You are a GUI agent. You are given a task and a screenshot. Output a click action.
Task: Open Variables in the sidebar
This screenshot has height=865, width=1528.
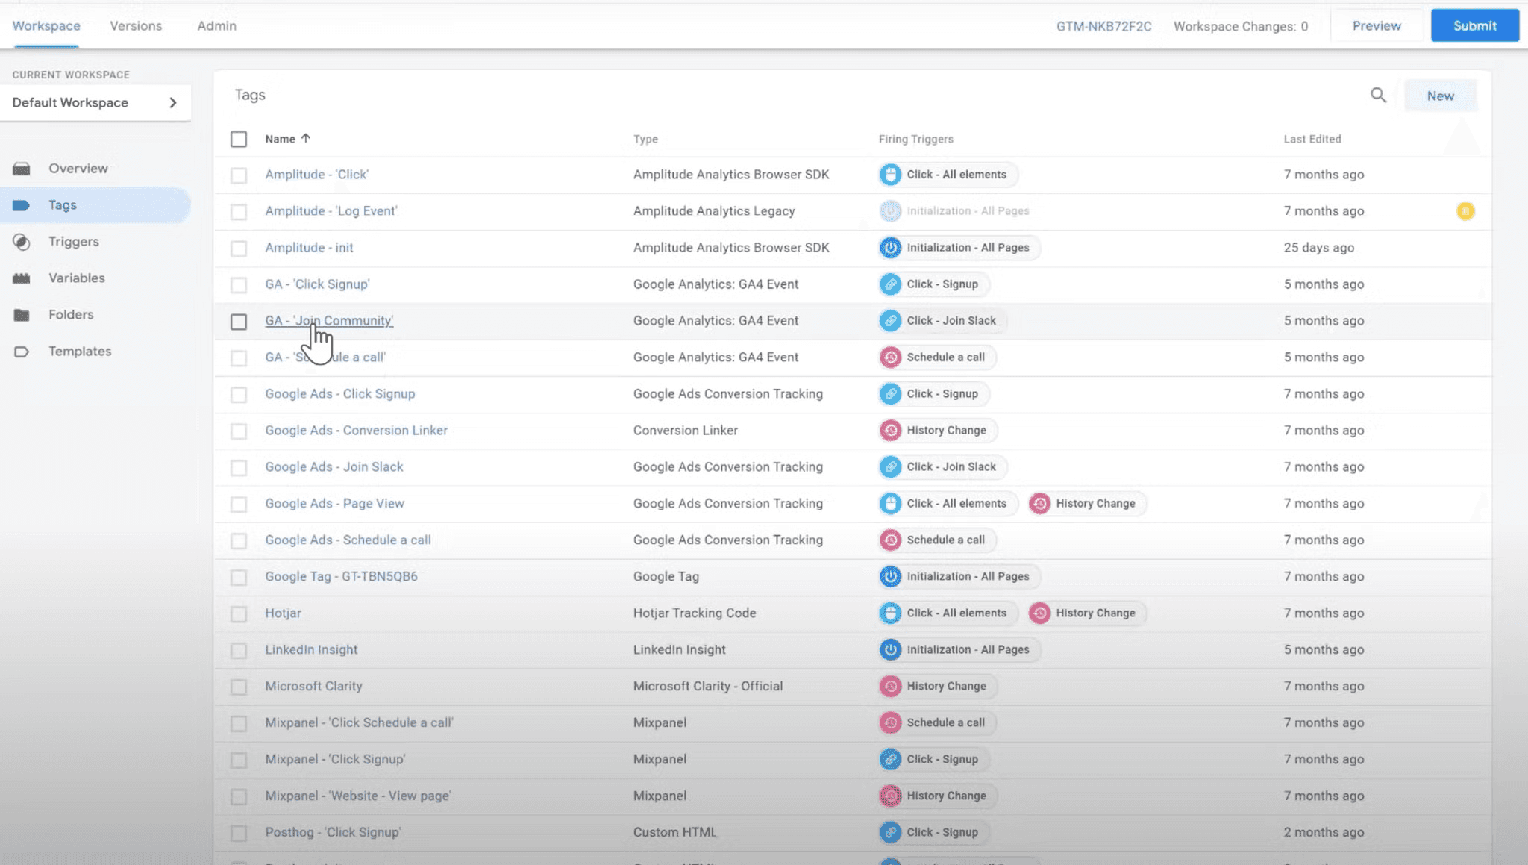77,278
